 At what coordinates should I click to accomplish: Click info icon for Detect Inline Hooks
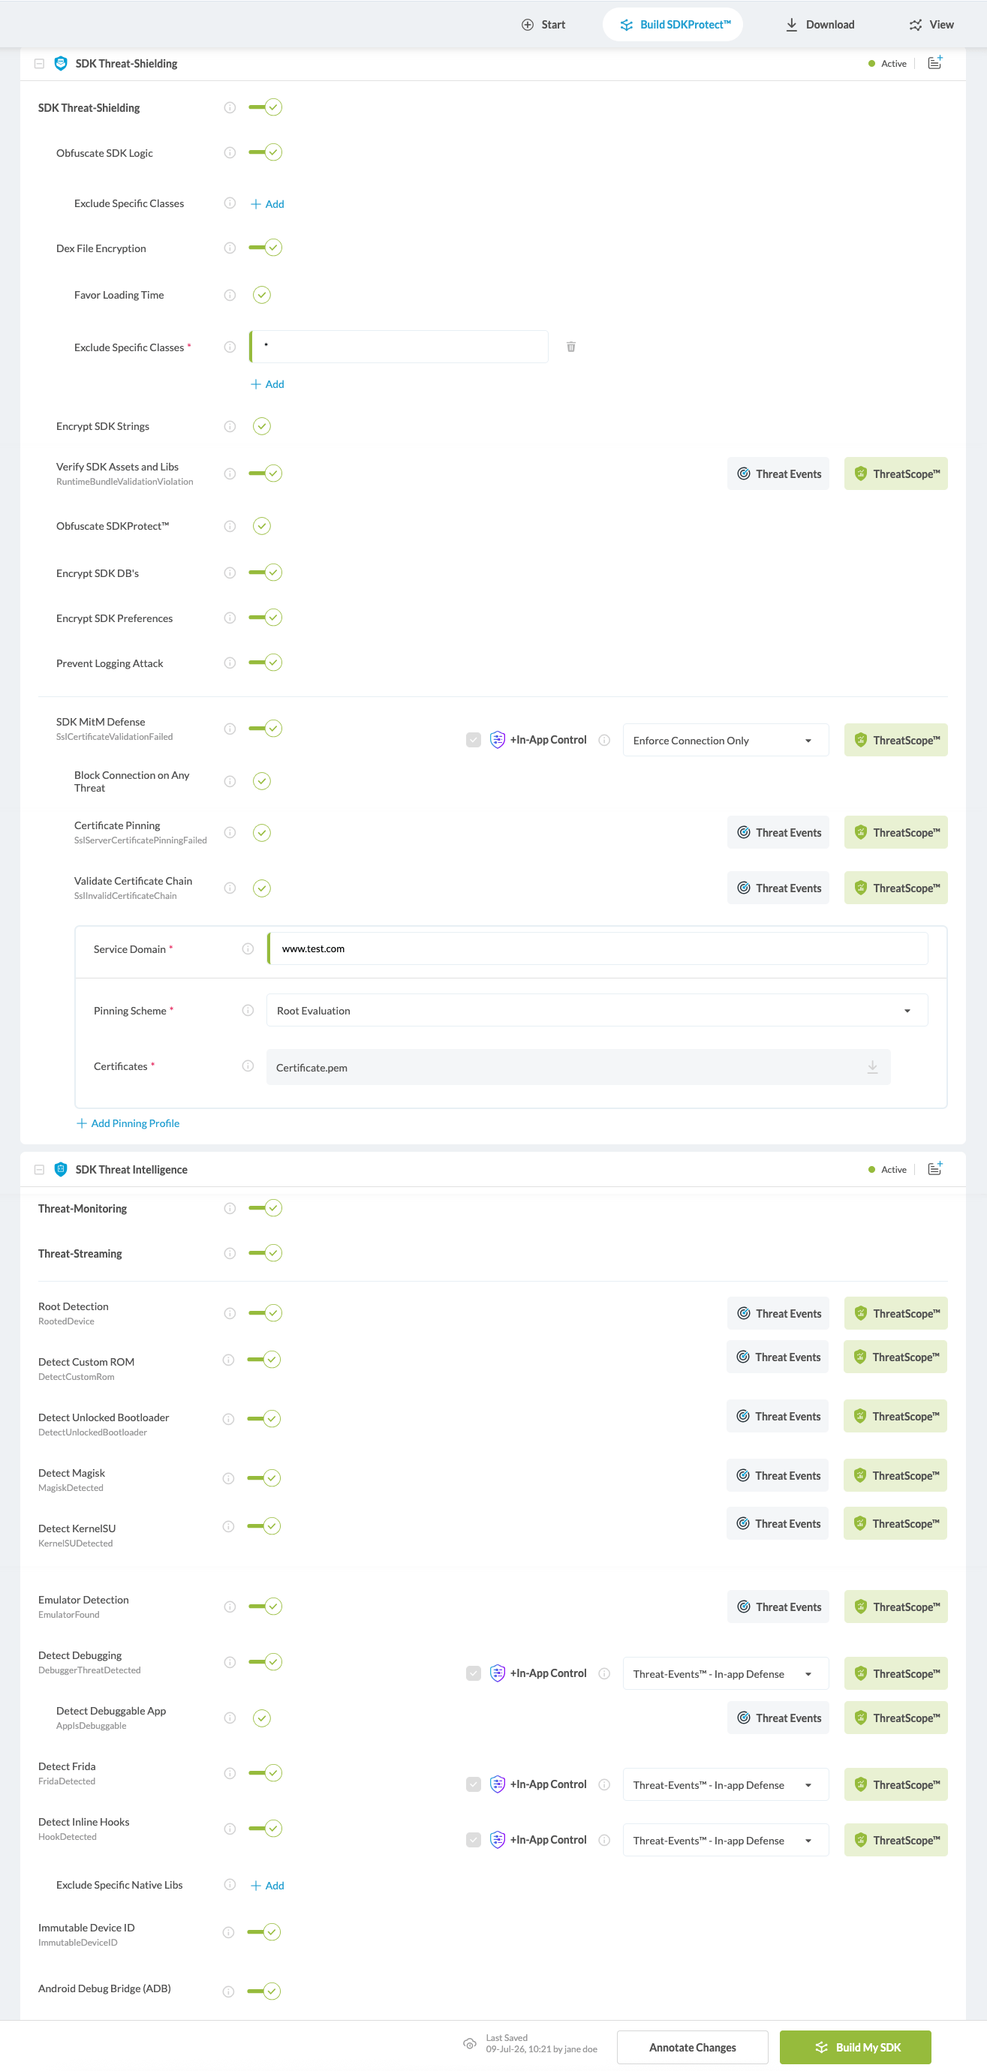pos(229,1828)
